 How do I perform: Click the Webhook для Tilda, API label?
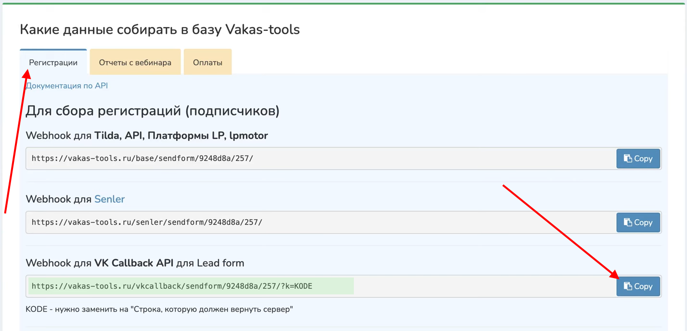tap(147, 135)
